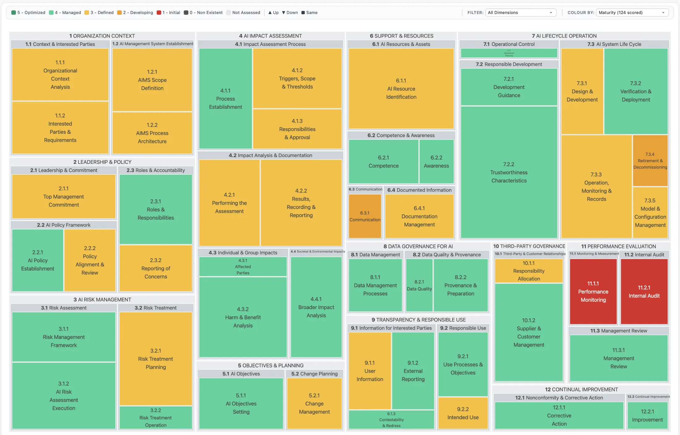Select tile 3.1.2 AI Risk Assessment Execution
Image resolution: width=680 pixels, height=435 pixels.
click(x=64, y=396)
